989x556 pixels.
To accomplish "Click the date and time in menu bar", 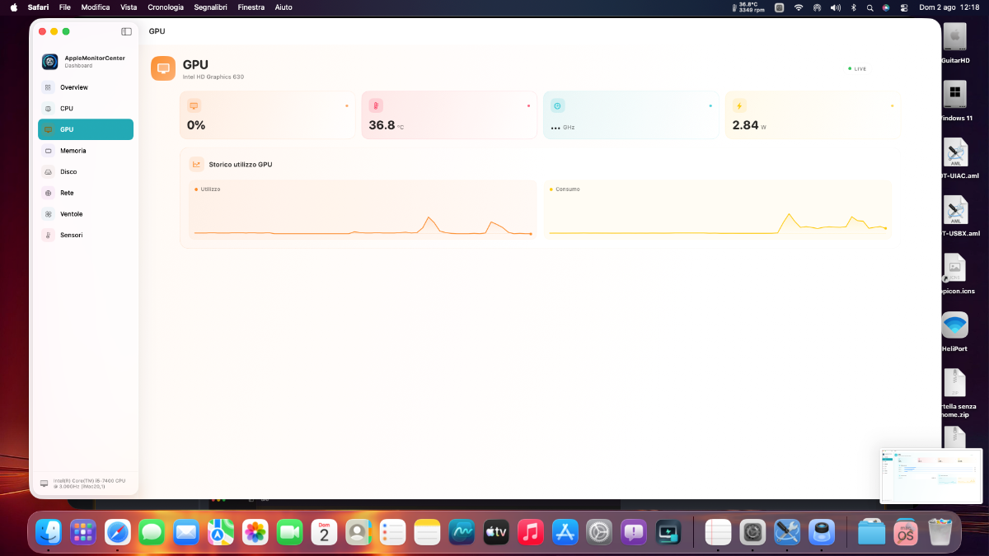I will click(949, 7).
